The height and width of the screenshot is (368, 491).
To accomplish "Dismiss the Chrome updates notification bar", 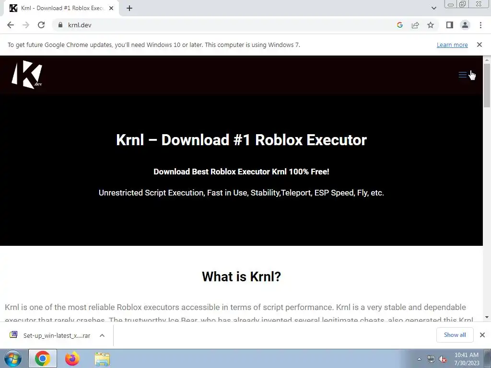I will (x=479, y=45).
